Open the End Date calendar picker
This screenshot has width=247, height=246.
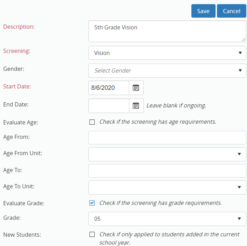click(x=136, y=106)
